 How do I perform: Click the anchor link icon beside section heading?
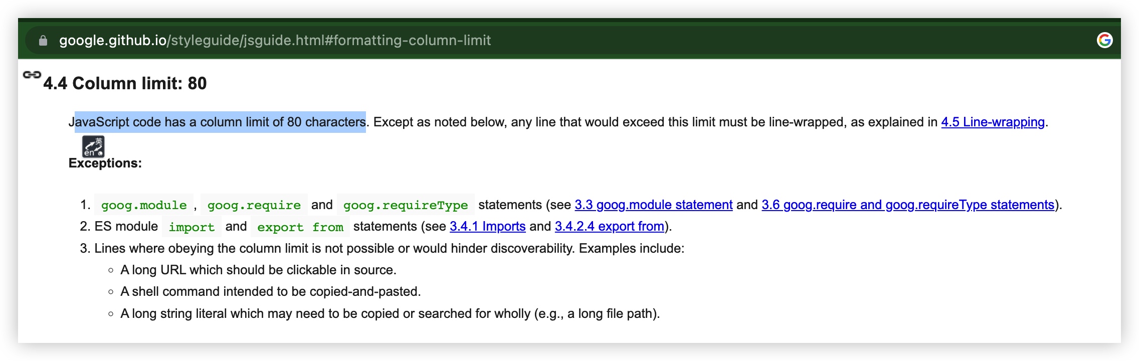click(32, 74)
